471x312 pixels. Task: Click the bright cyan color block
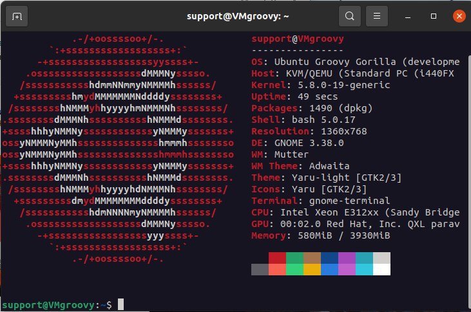[364, 270]
